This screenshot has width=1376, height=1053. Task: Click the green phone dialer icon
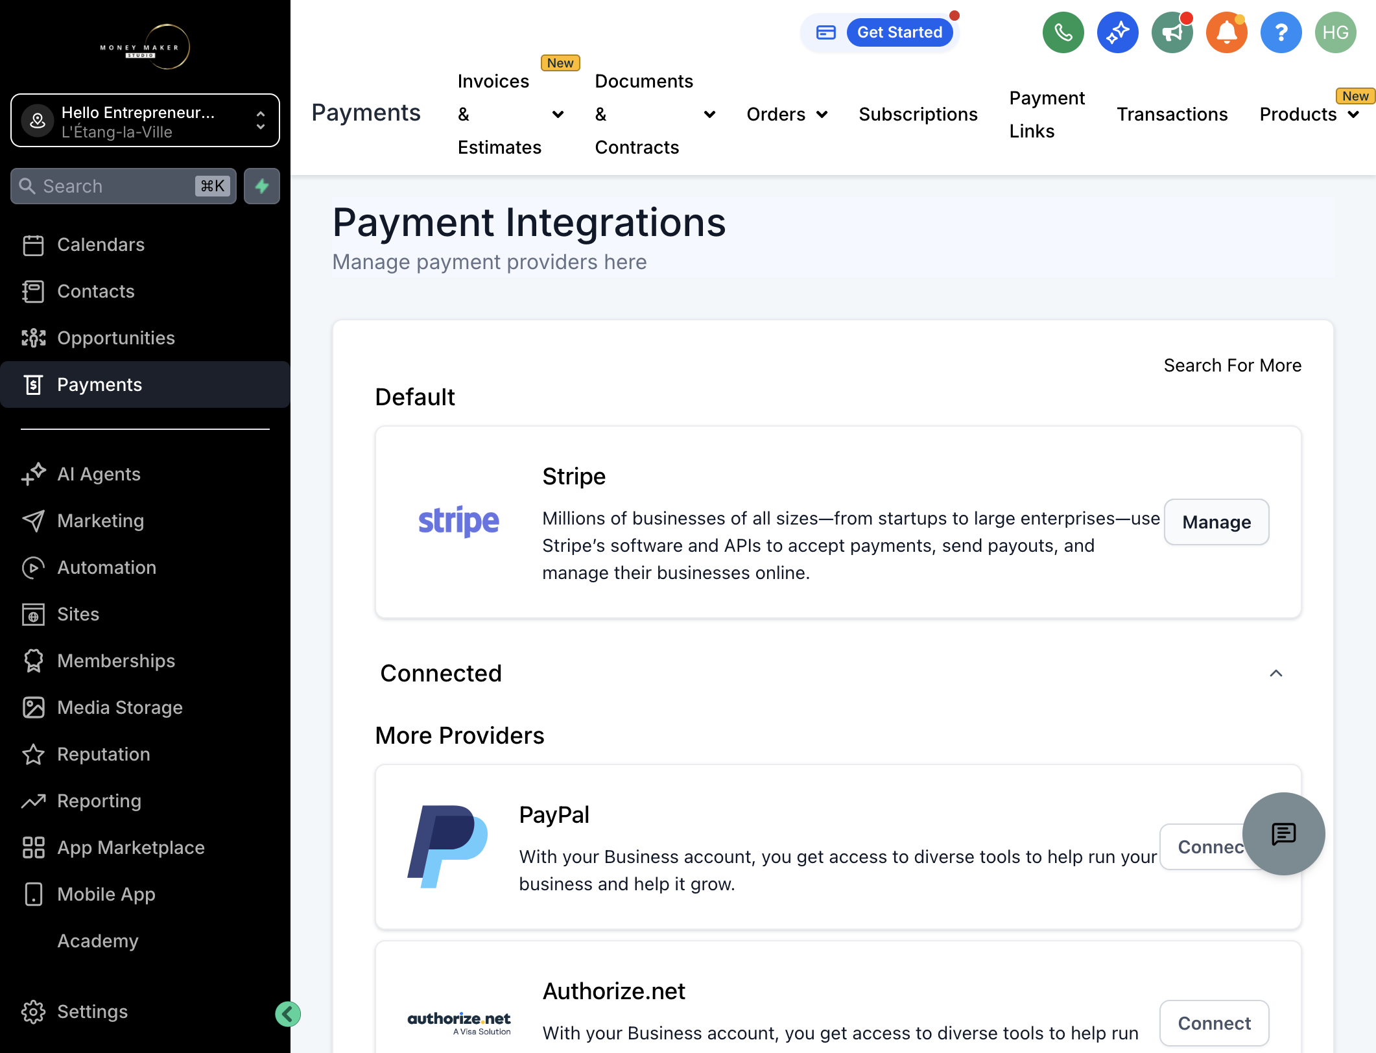(1063, 32)
